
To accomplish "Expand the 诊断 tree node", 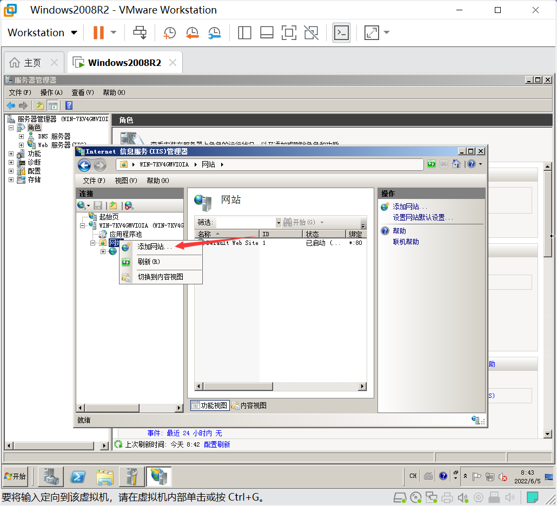I will coord(11,162).
